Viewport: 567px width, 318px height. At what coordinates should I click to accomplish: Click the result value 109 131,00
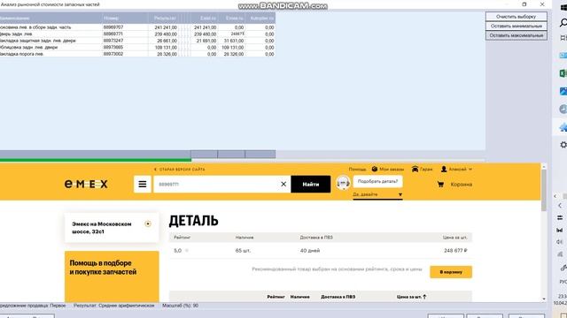pyautogui.click(x=166, y=47)
